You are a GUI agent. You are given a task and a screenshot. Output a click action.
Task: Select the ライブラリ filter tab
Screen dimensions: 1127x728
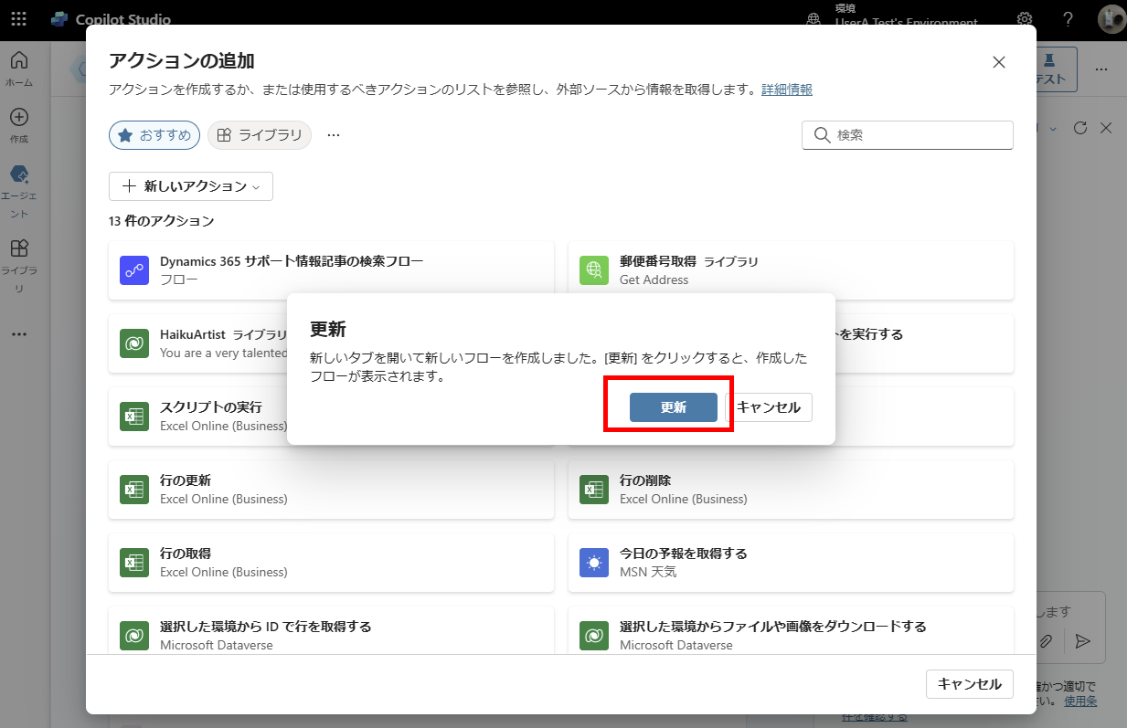(x=260, y=135)
